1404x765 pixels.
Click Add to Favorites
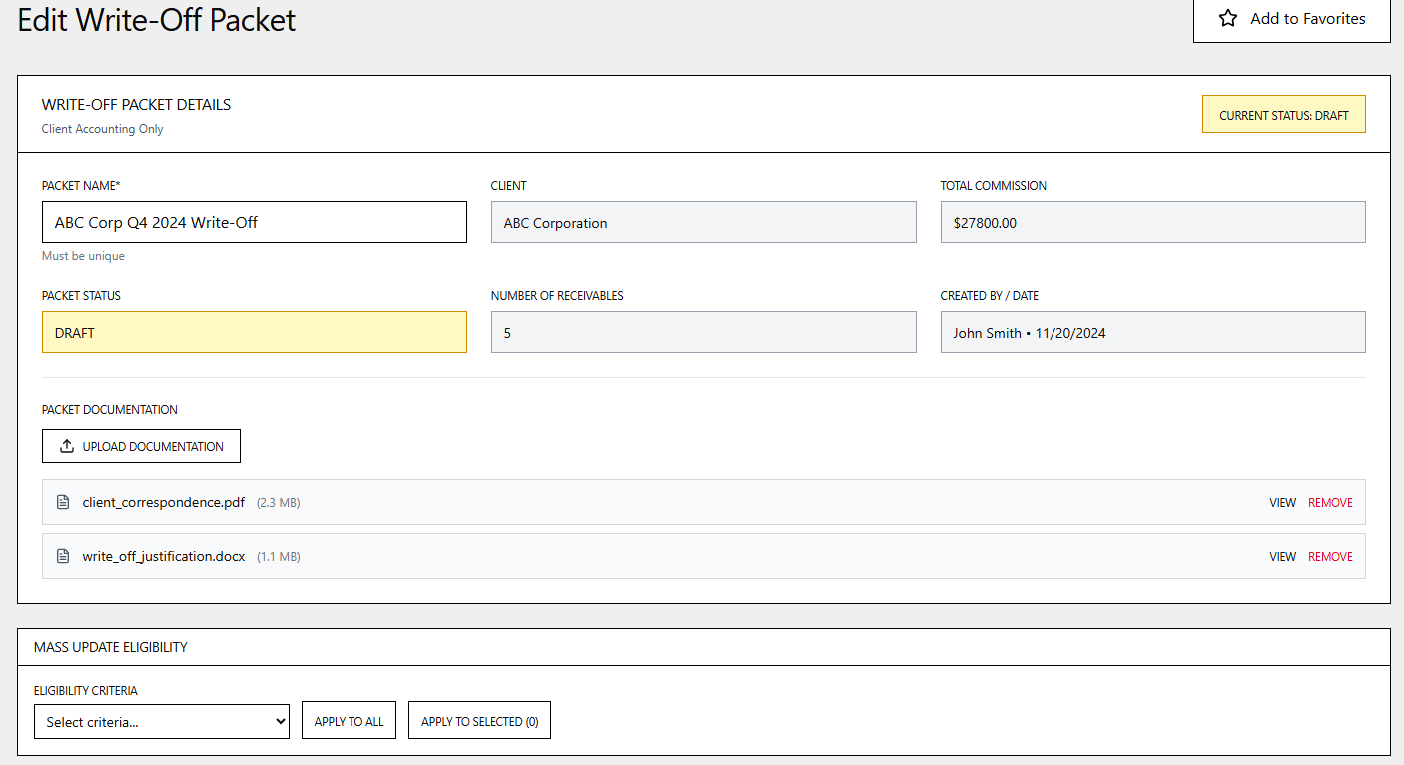pos(1307,18)
